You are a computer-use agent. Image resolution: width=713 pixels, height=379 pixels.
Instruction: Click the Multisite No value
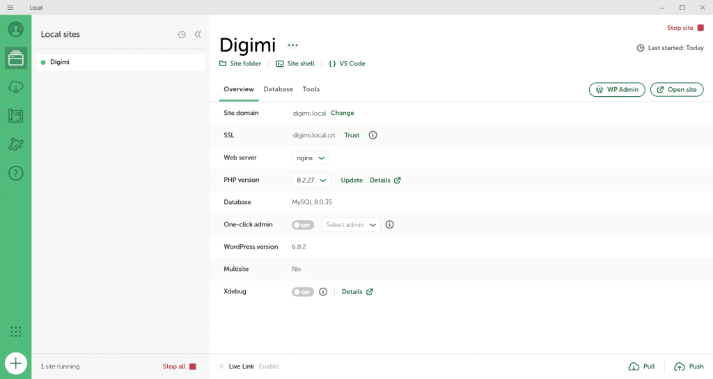(296, 270)
